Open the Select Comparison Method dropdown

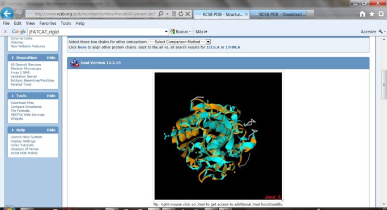[x=180, y=42]
